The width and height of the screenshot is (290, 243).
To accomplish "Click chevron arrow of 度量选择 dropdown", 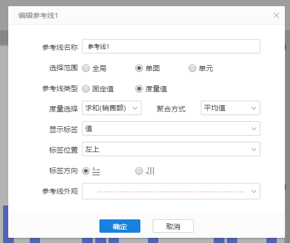I will click(135, 108).
